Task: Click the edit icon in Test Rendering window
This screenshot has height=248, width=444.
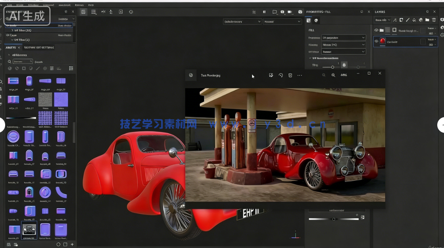Action: (271, 75)
